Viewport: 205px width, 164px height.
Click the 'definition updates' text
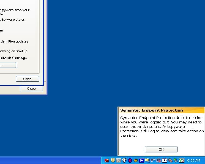pyautogui.click(x=14, y=41)
